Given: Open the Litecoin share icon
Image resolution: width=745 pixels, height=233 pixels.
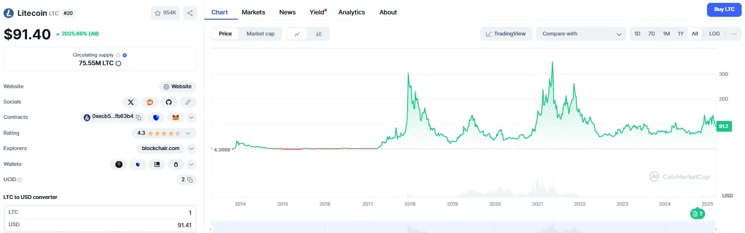Looking at the screenshot, I should pyautogui.click(x=190, y=13).
